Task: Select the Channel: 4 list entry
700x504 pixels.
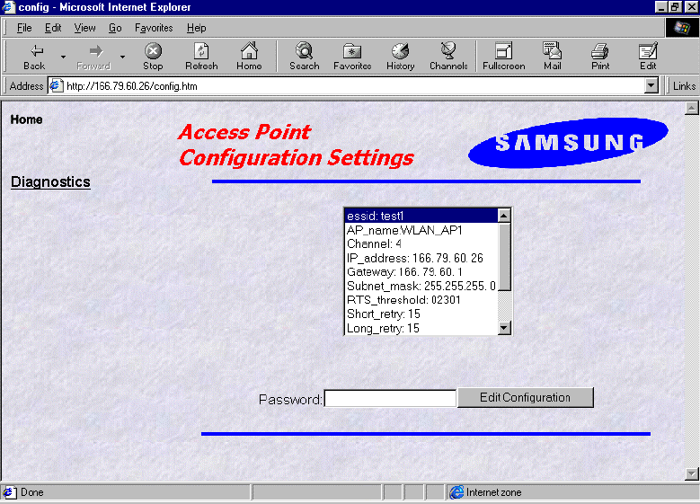Action: point(421,243)
